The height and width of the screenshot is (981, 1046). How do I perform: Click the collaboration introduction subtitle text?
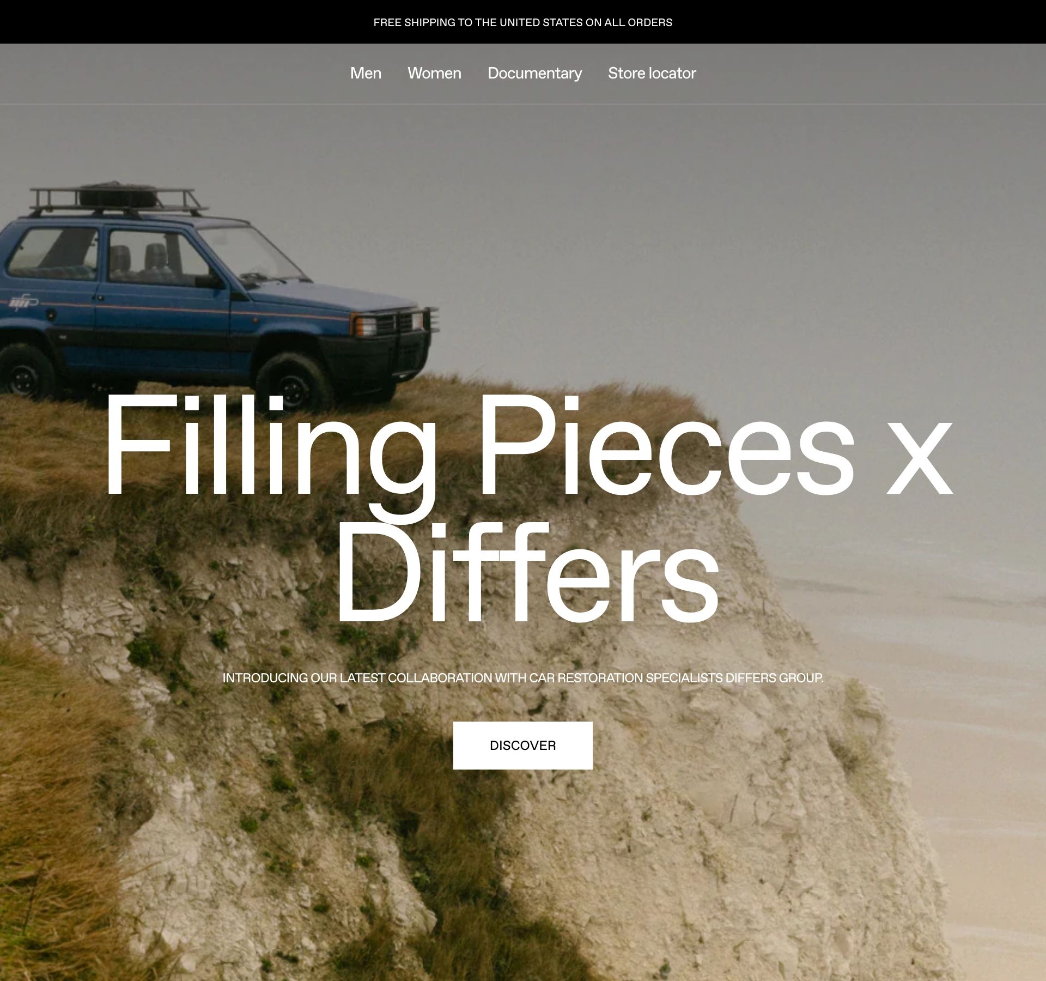pos(522,678)
